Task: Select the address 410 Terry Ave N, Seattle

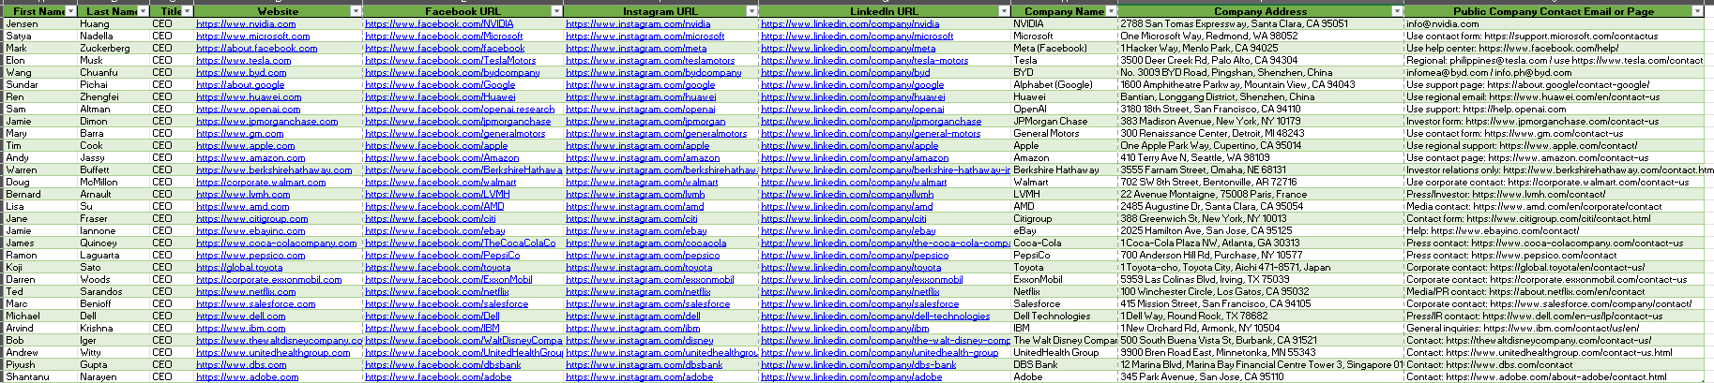Action: [x=1260, y=158]
